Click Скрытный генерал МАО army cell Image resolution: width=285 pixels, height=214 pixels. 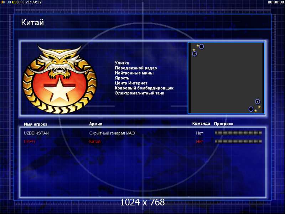[112, 133]
